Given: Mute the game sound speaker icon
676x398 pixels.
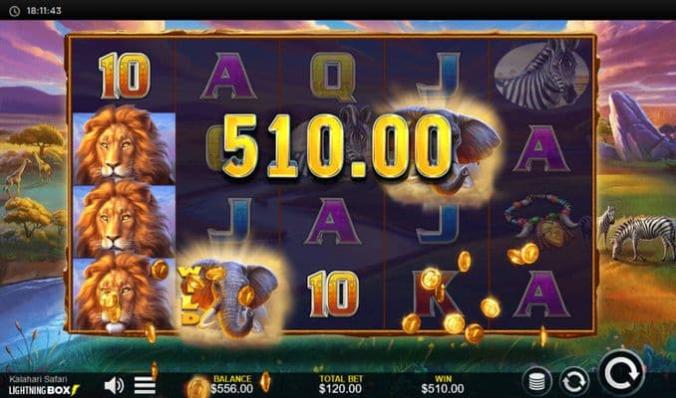Looking at the screenshot, I should click(114, 385).
